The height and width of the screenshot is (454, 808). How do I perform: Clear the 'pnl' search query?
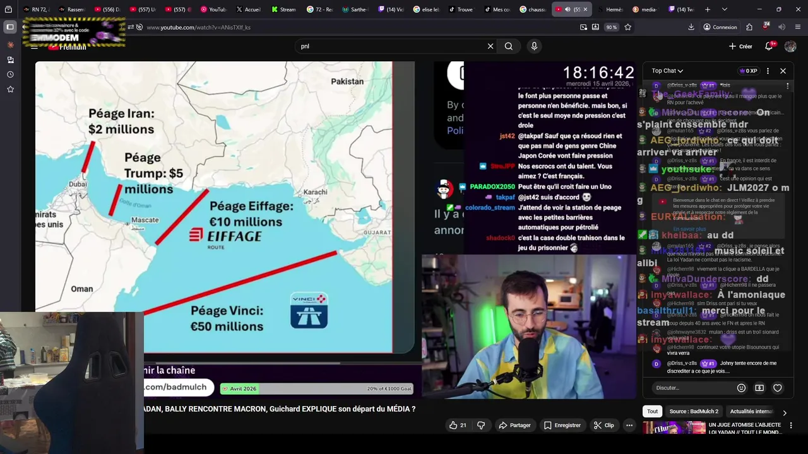(x=490, y=46)
